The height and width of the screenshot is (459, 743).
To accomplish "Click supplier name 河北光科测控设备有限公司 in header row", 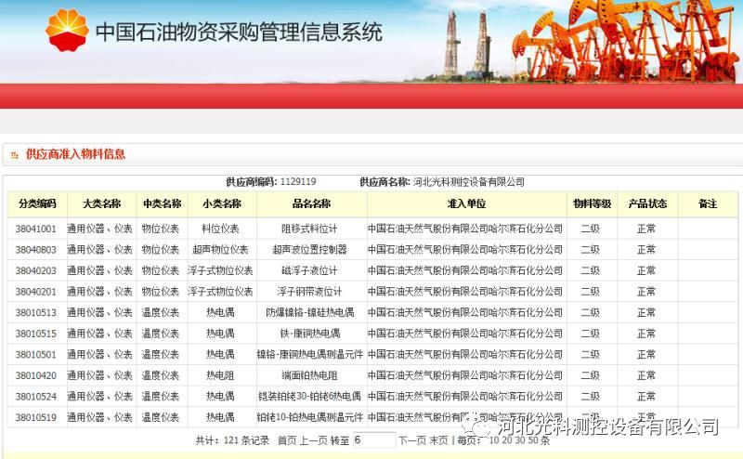I will point(469,181).
